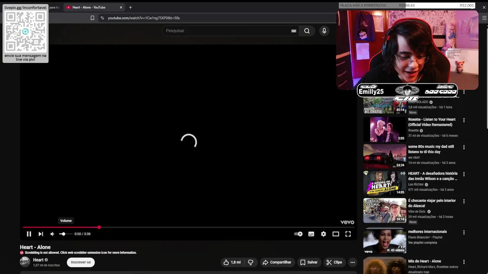Bookmark page icon in address bar

click(92, 18)
